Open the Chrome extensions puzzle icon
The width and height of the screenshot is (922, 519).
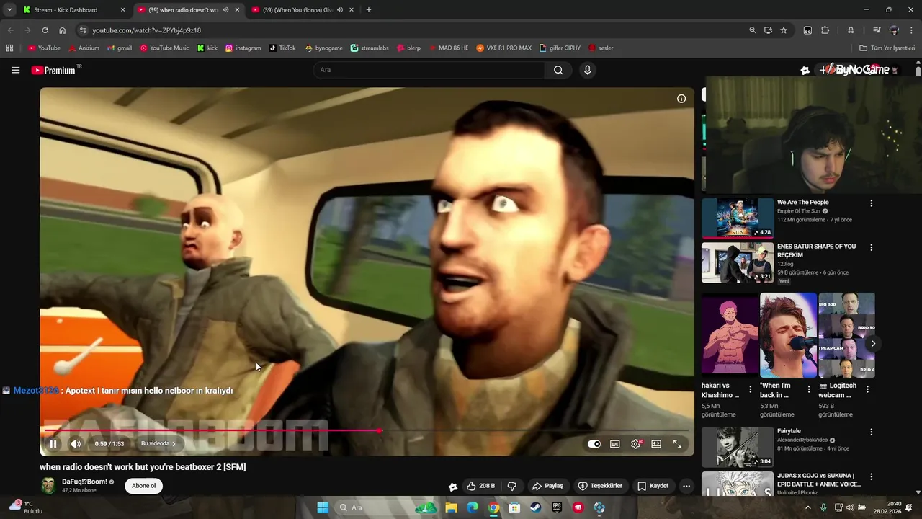click(825, 30)
